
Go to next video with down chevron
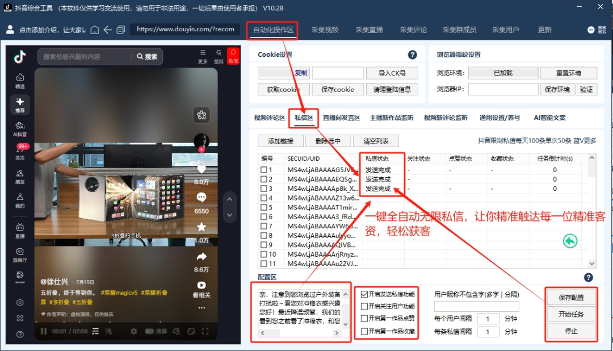coord(229,215)
